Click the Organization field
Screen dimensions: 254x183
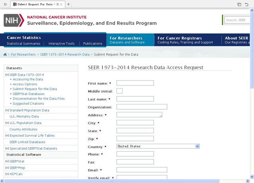tap(142, 107)
